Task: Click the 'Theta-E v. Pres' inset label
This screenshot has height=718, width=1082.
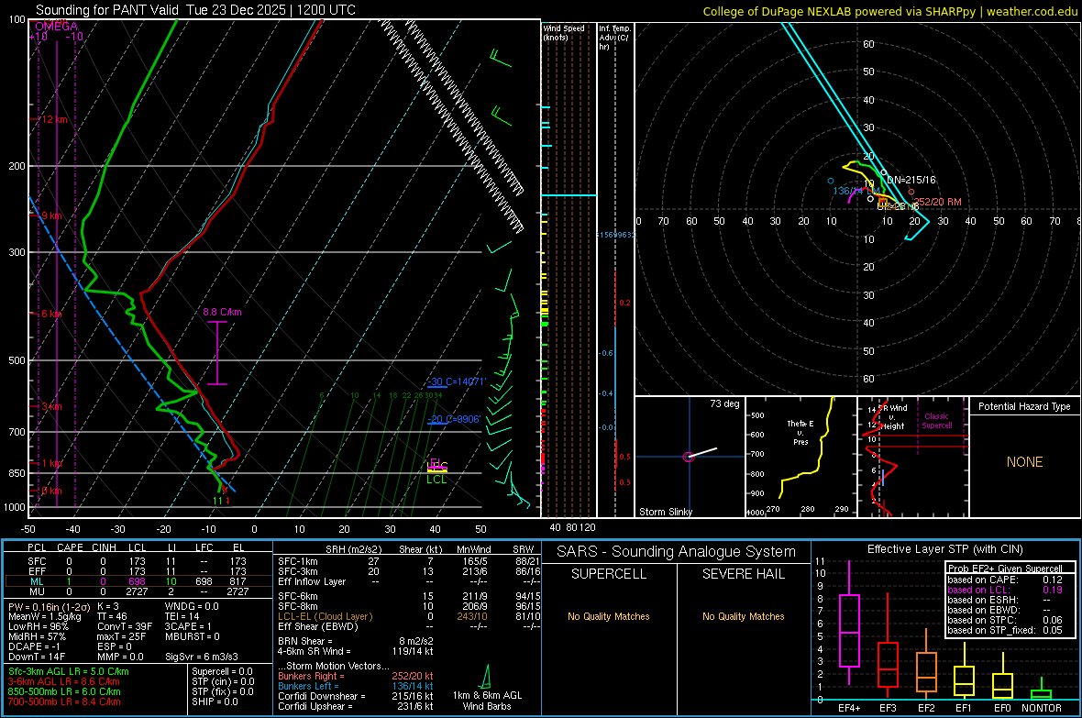Action: click(x=800, y=432)
